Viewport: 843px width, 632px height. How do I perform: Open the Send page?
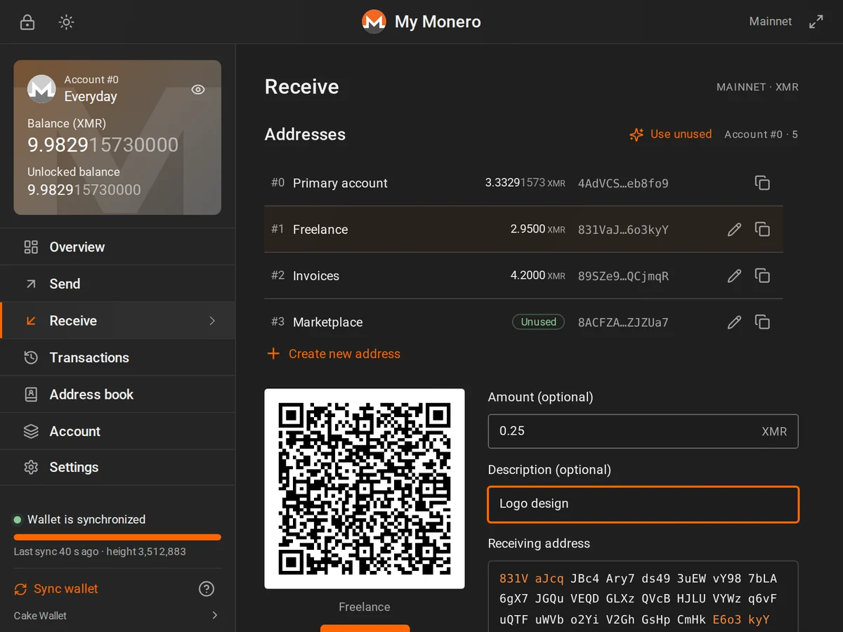(117, 284)
